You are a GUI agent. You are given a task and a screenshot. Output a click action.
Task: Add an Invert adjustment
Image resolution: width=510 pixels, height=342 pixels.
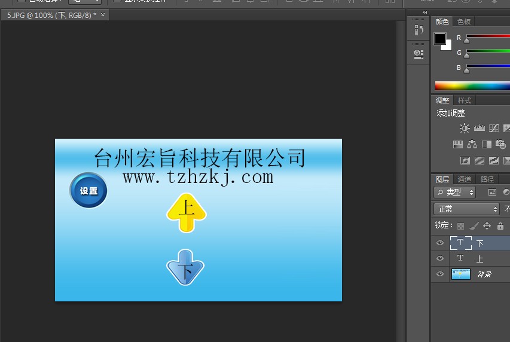coord(465,160)
